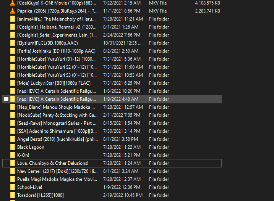Click folder icon for YuruYuri S3 (01-12)
Screen dimensions: 274x201
[x=13, y=75]
